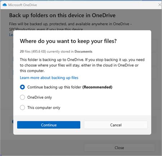Open Learn more about backing up files
Viewport: 162px width, 156px height.
point(49,78)
